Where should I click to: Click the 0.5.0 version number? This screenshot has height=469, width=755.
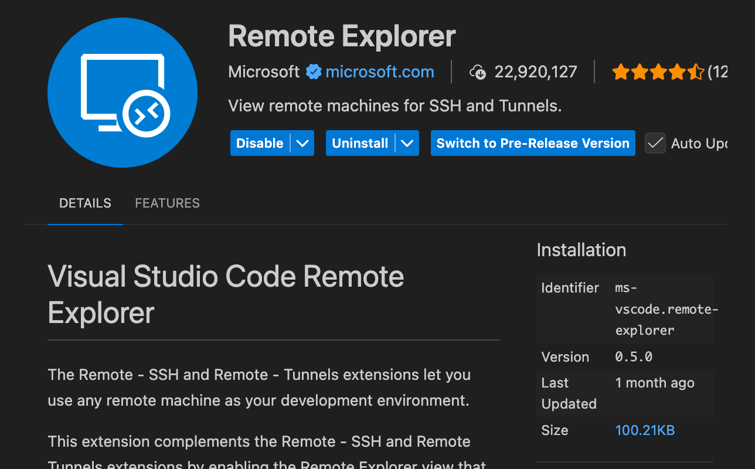pos(634,357)
